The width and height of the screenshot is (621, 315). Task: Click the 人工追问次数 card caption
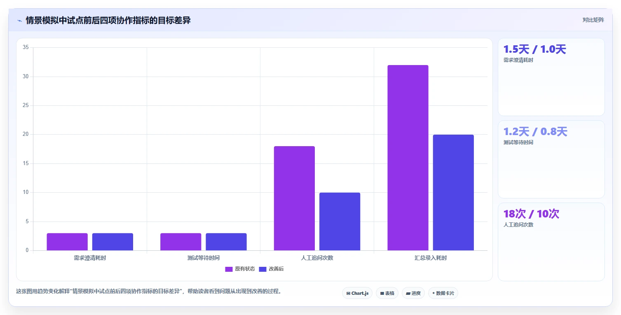click(518, 225)
